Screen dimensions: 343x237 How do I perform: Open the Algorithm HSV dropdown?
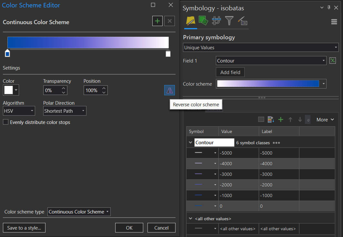tap(19, 111)
